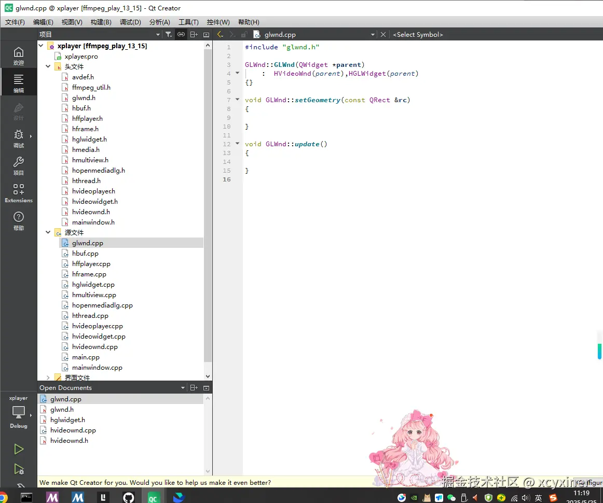
Task: Click the WeChat tray icon
Action: pos(451,498)
